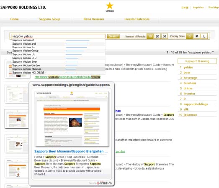Click result count text '1 - 10 of 69'
219x188 pixels.
[x=174, y=52]
